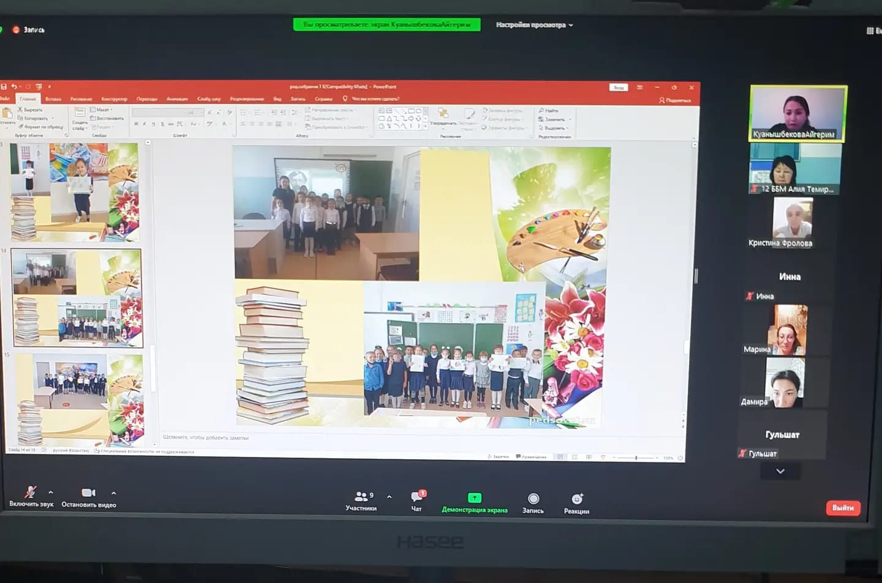This screenshot has width=882, height=583.
Task: Click the Найти button in the Editing group
Action: 549,111
